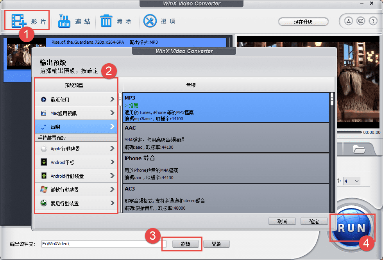The image size is (383, 260).
Task: Select the Apple行動裝置 category label
Action: click(x=65, y=148)
